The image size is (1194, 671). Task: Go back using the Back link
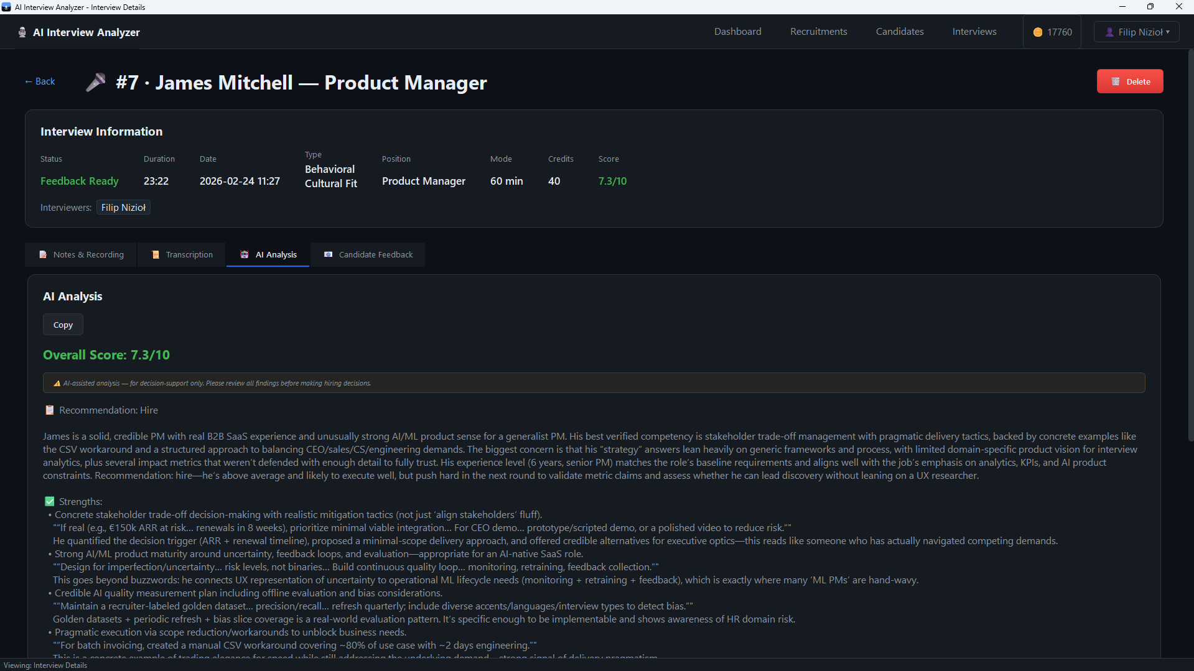(40, 81)
